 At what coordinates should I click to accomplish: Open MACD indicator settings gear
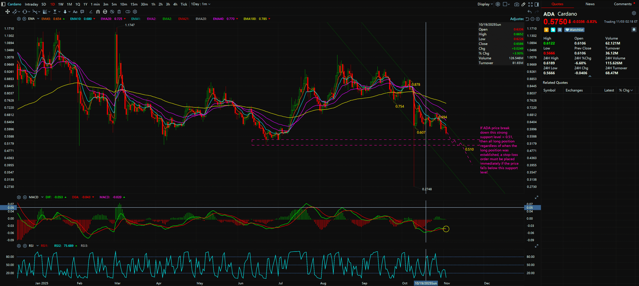[19, 197]
